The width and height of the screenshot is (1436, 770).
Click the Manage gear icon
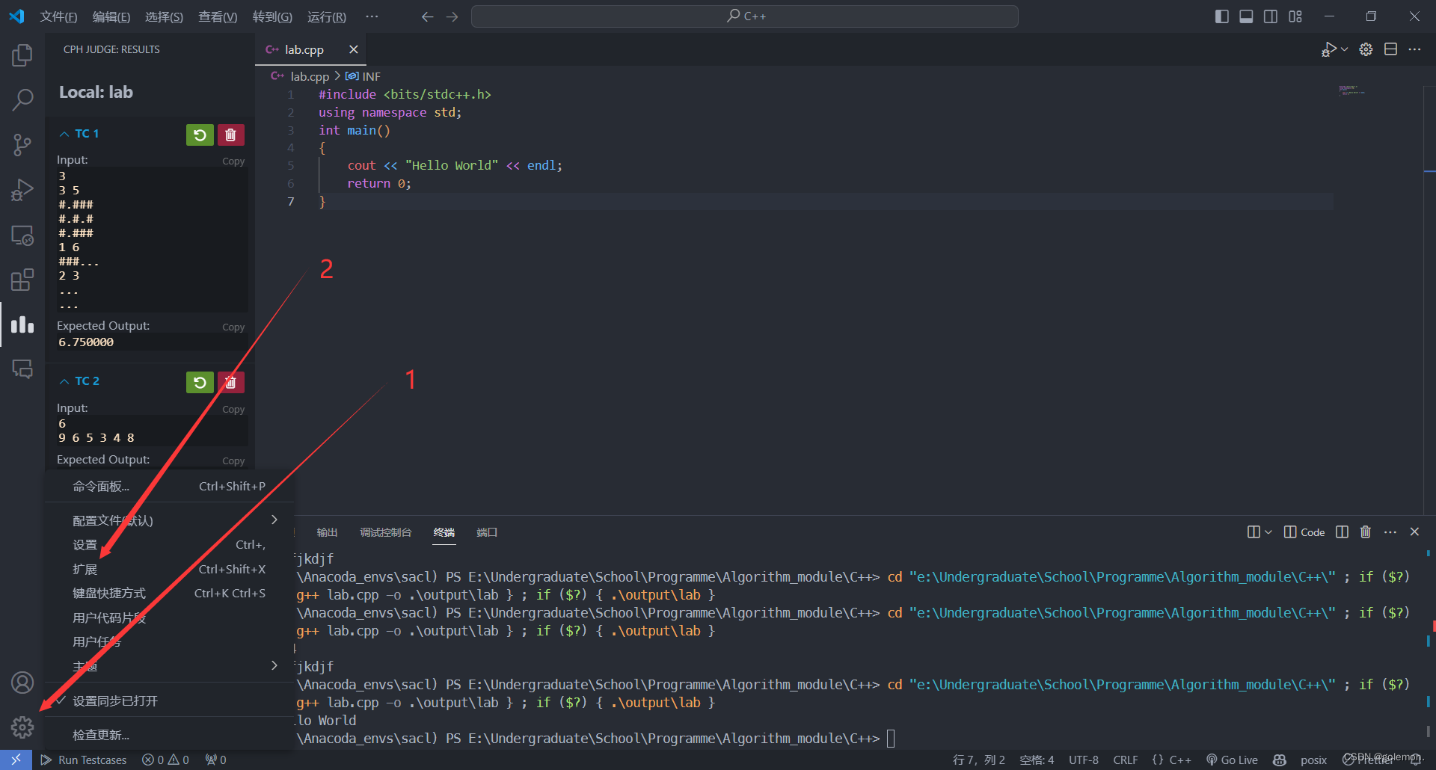(22, 727)
